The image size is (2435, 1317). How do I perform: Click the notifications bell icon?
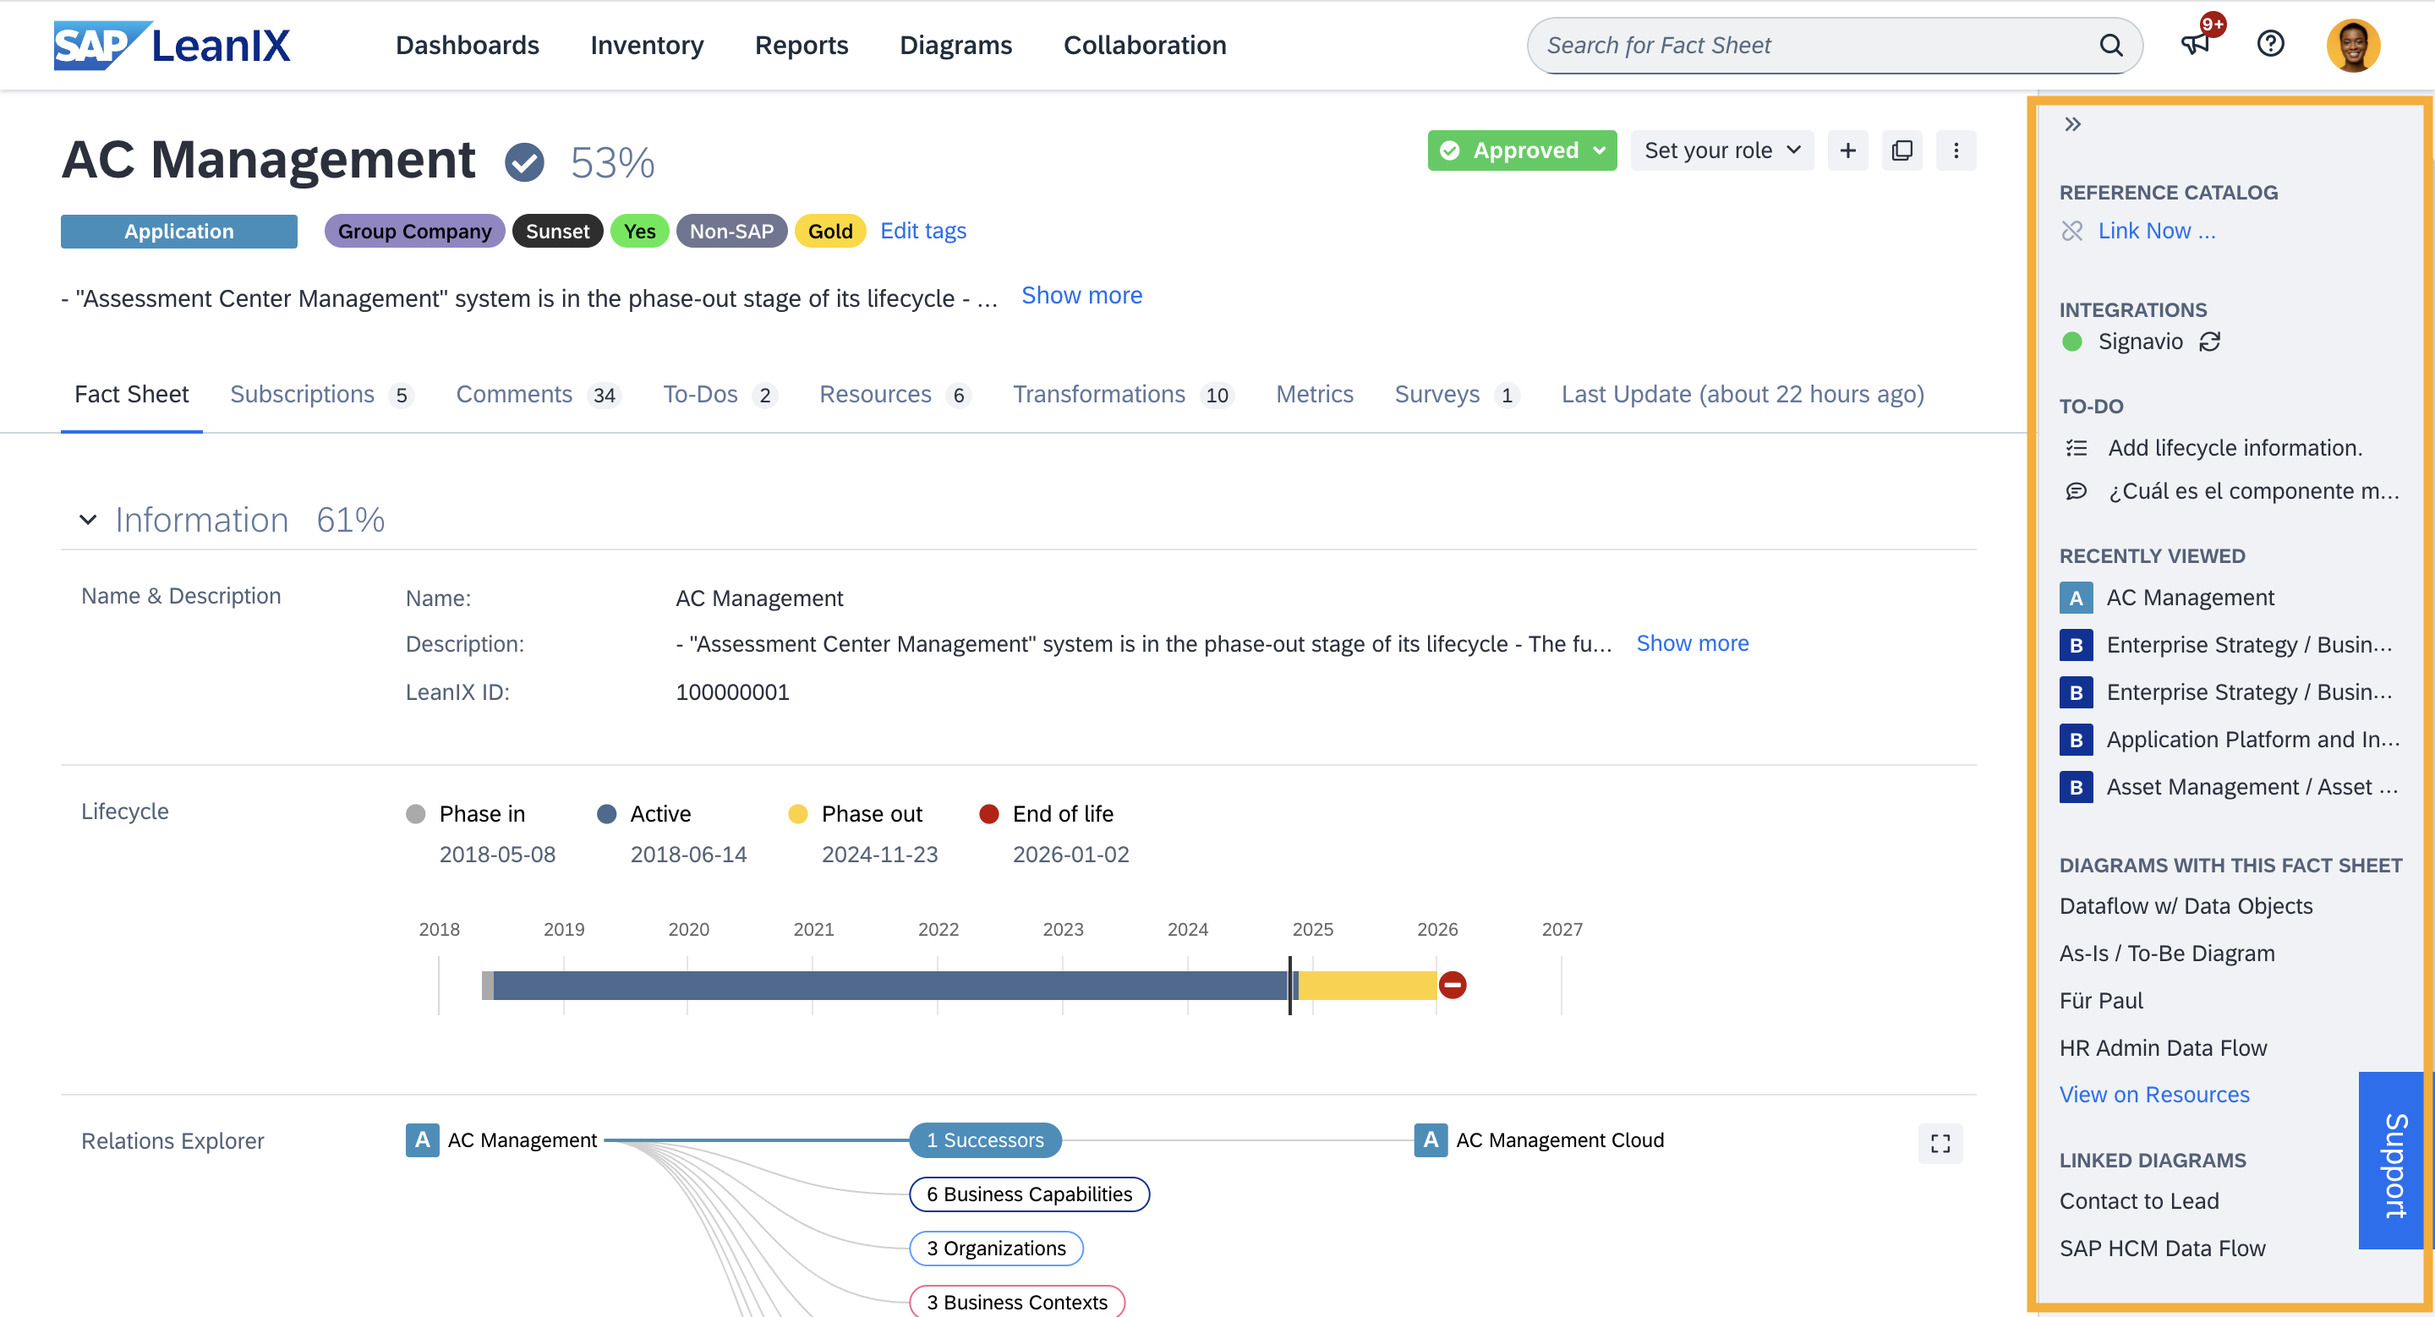pos(2197,44)
